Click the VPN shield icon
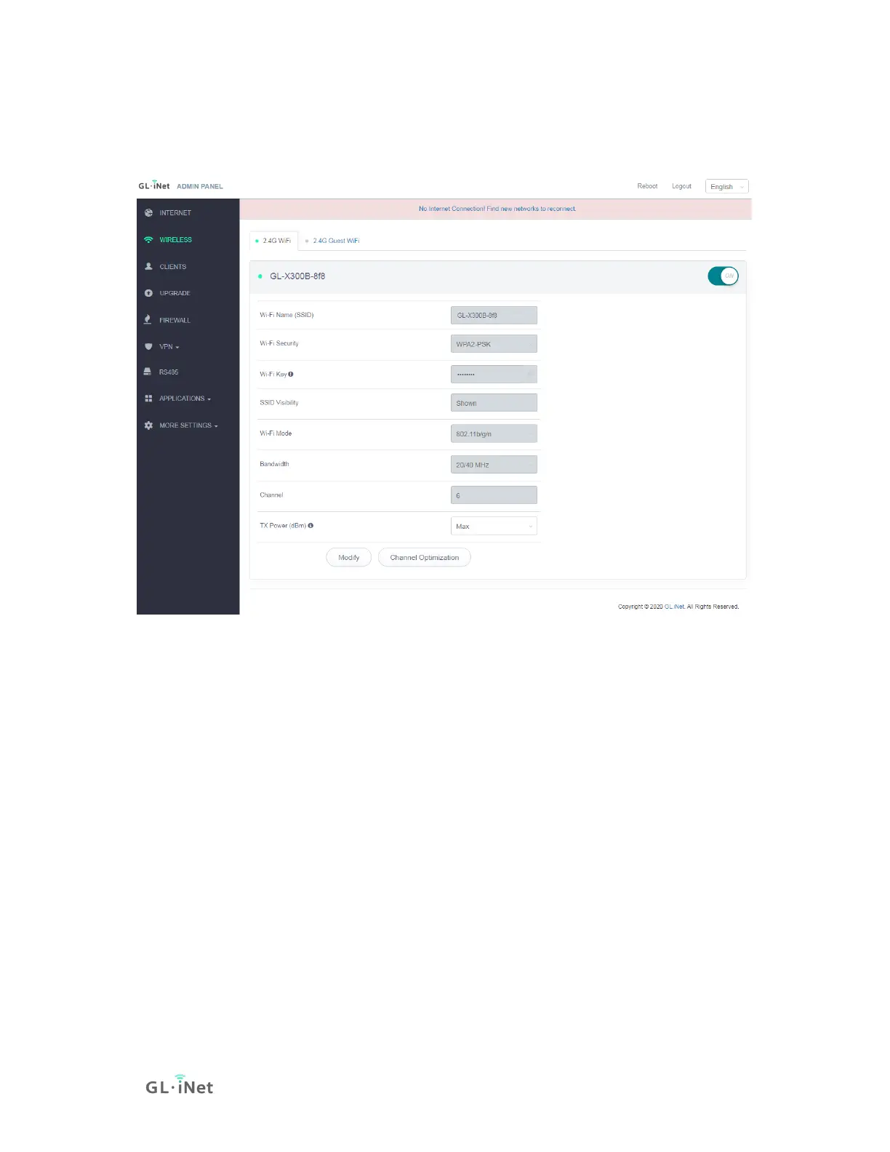The width and height of the screenshot is (890, 1152). (148, 347)
